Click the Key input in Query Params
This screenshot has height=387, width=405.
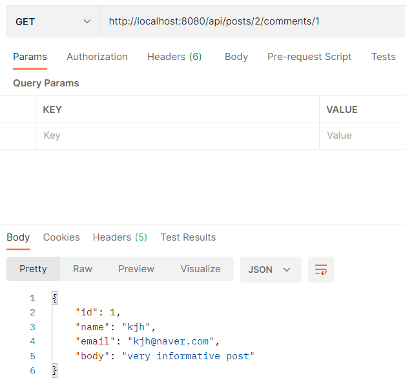tap(178, 135)
